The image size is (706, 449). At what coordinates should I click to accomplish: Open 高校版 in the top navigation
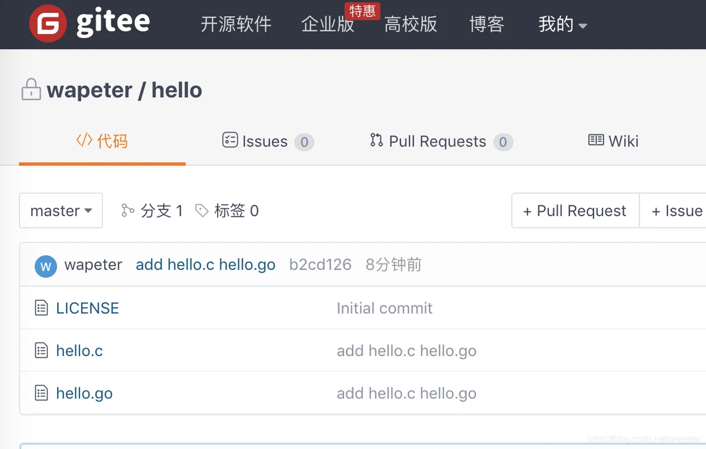(x=411, y=24)
